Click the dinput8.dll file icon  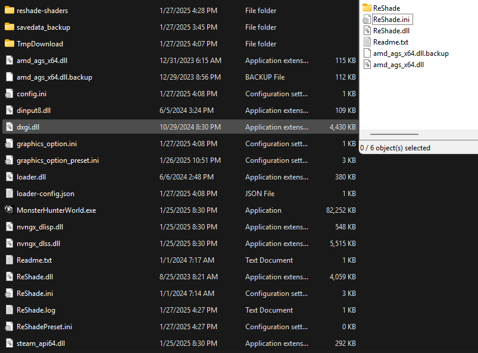pyautogui.click(x=9, y=111)
